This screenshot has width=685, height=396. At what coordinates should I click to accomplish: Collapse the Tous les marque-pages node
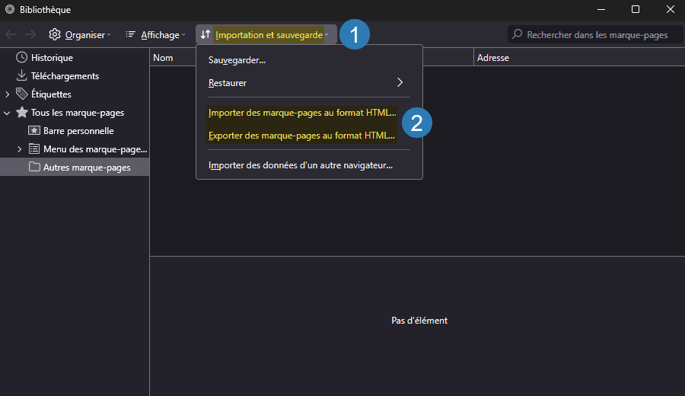7,113
